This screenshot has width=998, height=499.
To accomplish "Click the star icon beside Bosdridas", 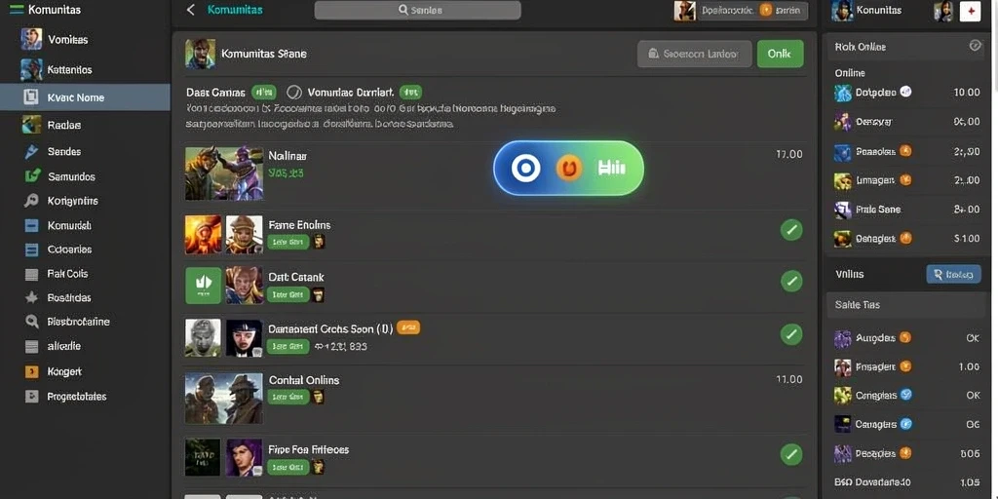I will coord(31,297).
